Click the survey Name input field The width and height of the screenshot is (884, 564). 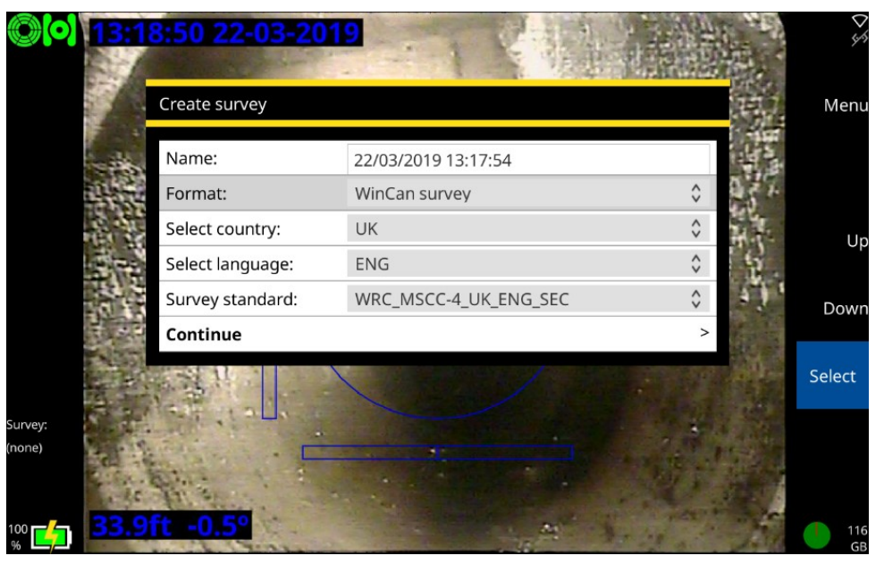click(527, 159)
